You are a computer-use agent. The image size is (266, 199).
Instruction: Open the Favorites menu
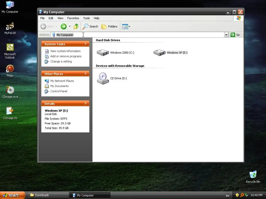click(x=73, y=18)
